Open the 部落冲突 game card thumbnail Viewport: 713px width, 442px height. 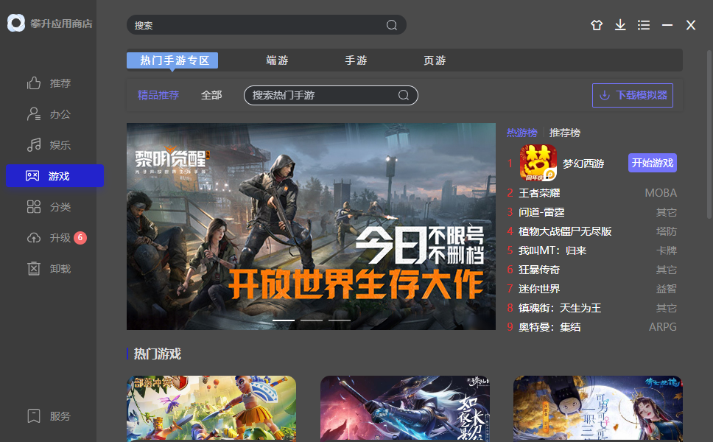[211, 408]
